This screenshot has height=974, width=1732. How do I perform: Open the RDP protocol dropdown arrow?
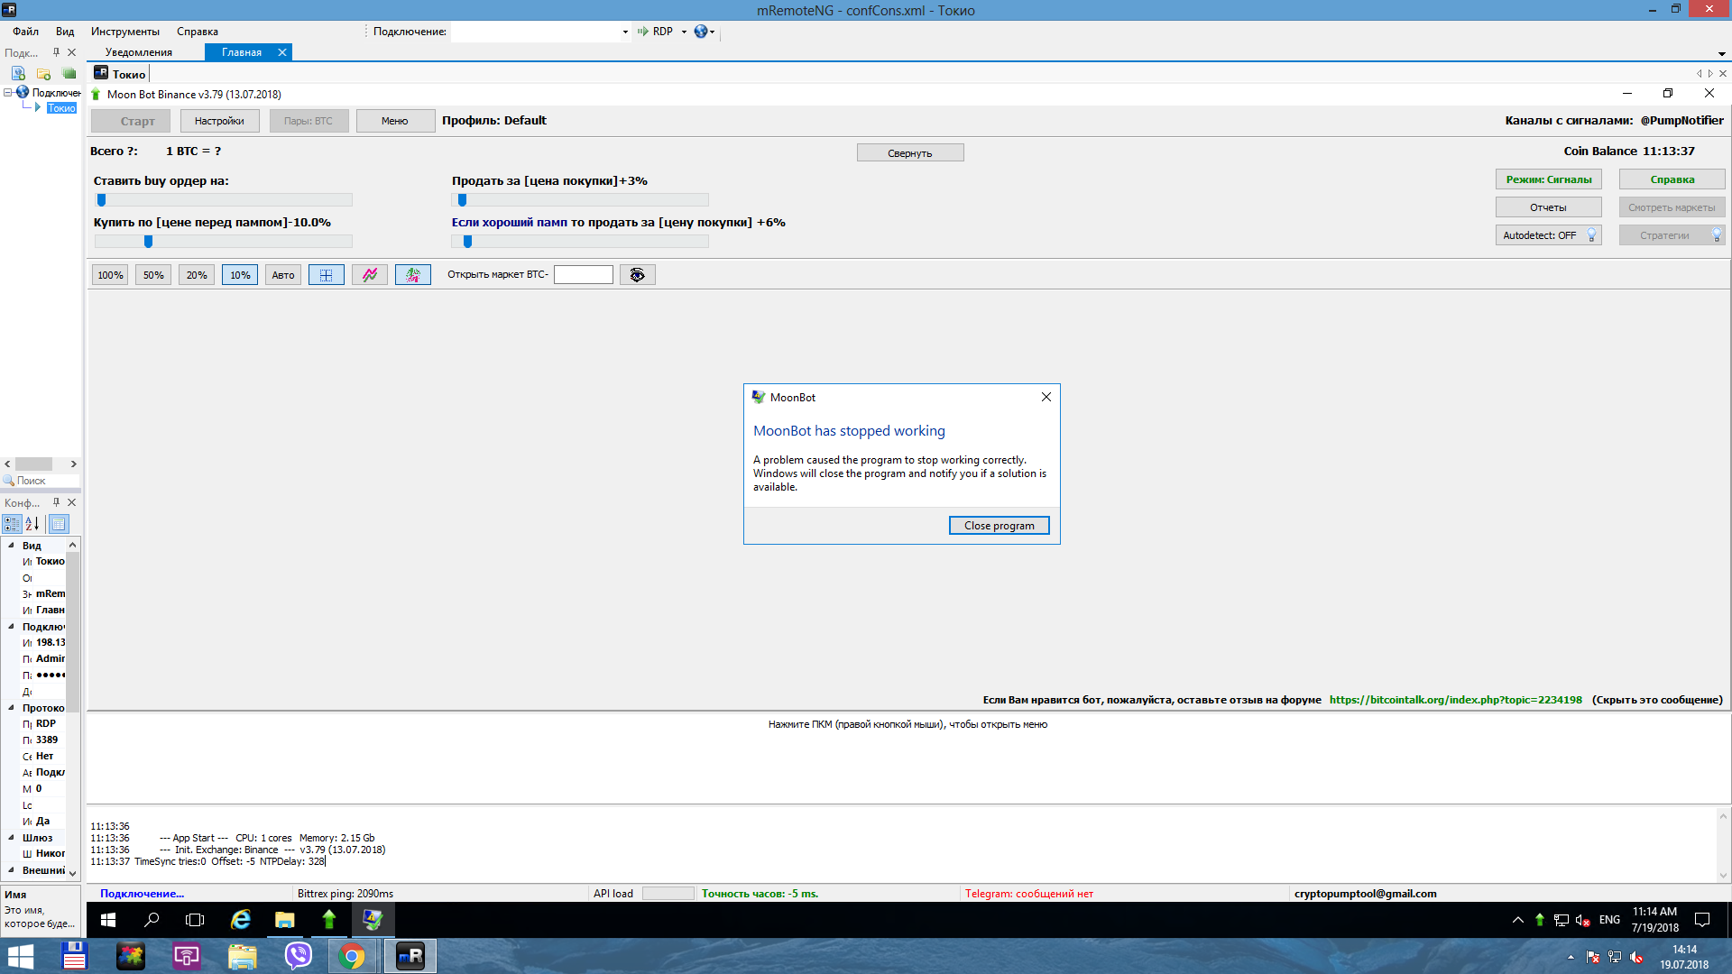point(684,32)
